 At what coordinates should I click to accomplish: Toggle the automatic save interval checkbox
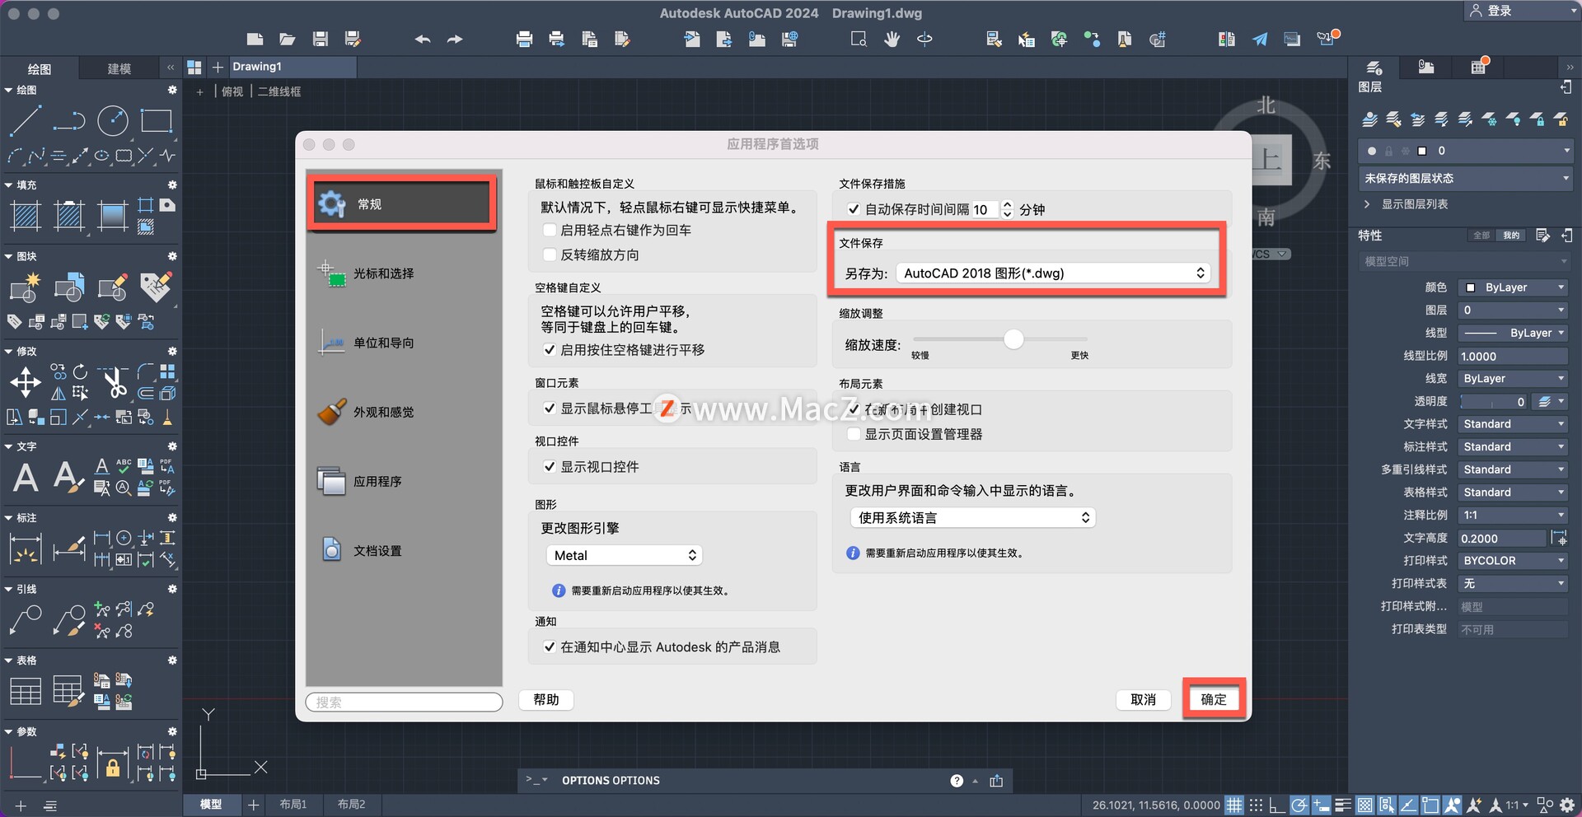click(854, 210)
